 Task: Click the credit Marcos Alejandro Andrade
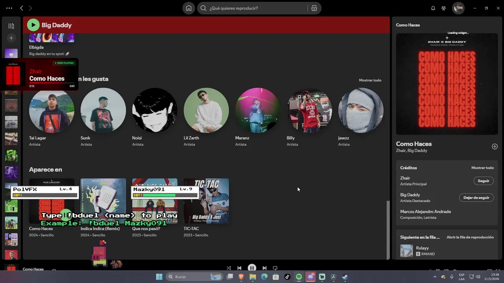pos(426,211)
